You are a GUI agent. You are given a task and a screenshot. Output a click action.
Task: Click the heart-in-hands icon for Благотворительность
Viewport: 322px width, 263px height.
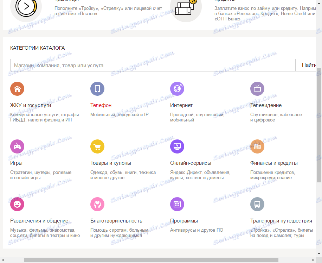click(97, 204)
